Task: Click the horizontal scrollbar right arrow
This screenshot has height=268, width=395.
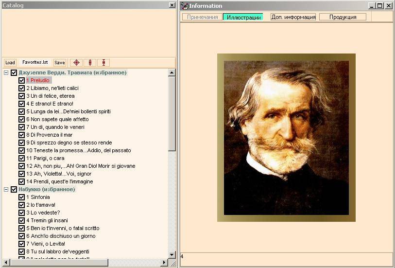Action: tap(164, 263)
